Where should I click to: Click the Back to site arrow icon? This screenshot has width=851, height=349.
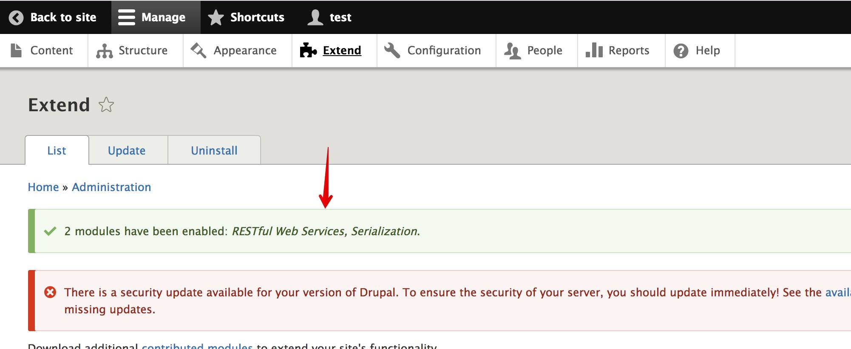16,17
